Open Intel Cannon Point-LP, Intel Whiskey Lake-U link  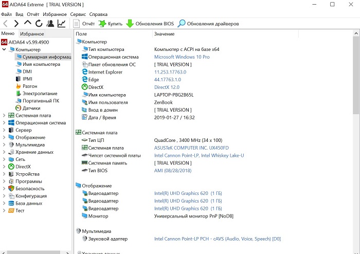tap(199, 156)
